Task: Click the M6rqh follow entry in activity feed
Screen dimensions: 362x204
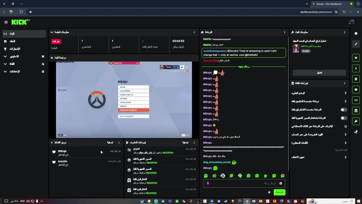Action: [x=86, y=153]
